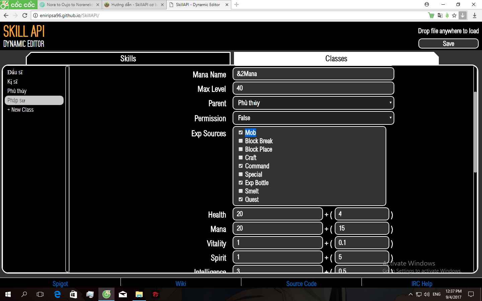The height and width of the screenshot is (301, 482).
Task: Open Task View on the taskbar
Action: [40, 294]
